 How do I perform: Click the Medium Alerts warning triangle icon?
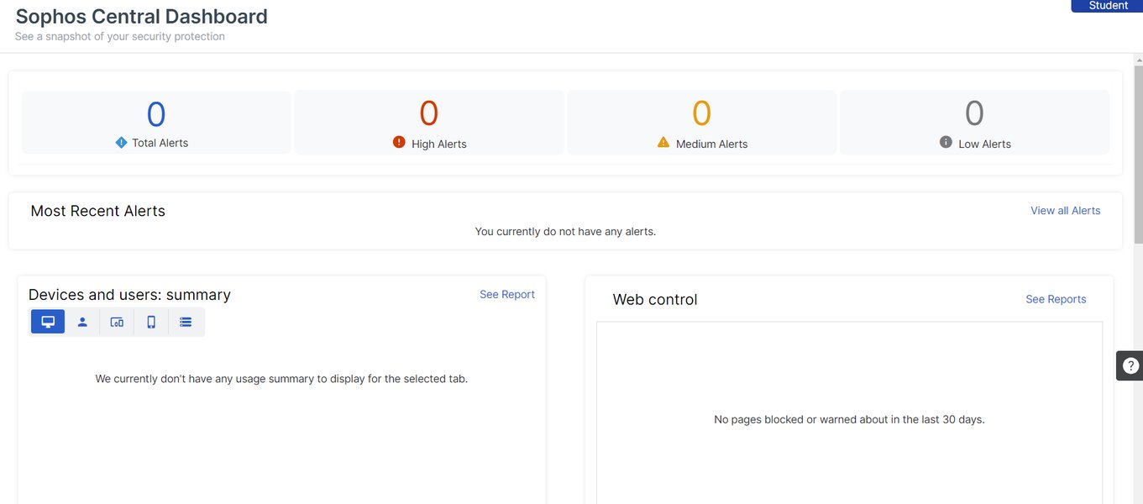(x=663, y=142)
